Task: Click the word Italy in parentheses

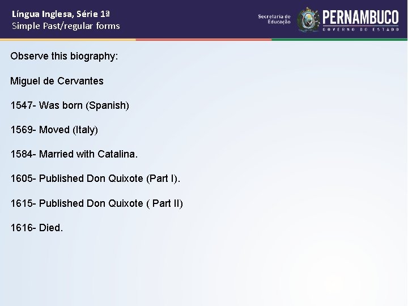Action: pos(85,130)
